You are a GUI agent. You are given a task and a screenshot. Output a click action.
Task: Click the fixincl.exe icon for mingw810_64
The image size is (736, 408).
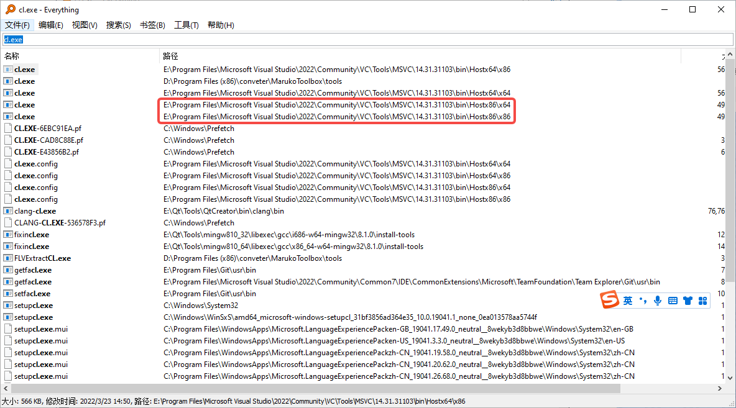pos(8,246)
